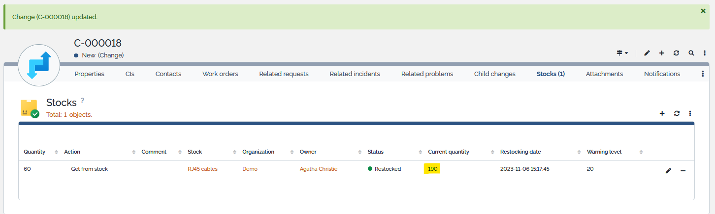Expand the Stocks panel kebab menu

click(x=690, y=113)
